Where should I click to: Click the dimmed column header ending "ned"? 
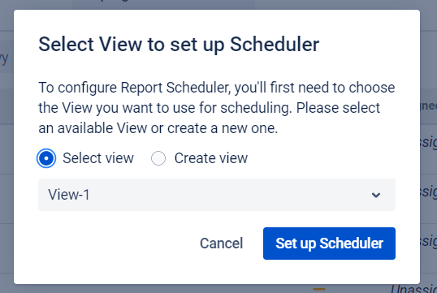pyautogui.click(x=429, y=106)
